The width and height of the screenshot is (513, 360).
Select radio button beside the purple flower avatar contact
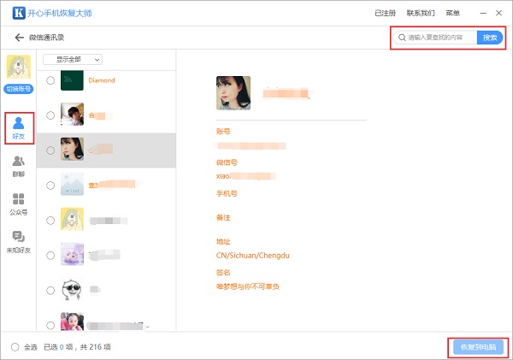(50, 256)
